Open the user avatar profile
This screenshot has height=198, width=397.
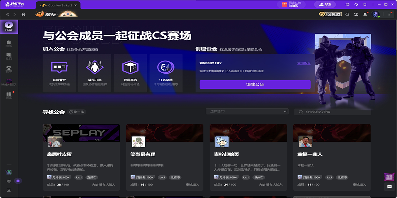(375, 14)
